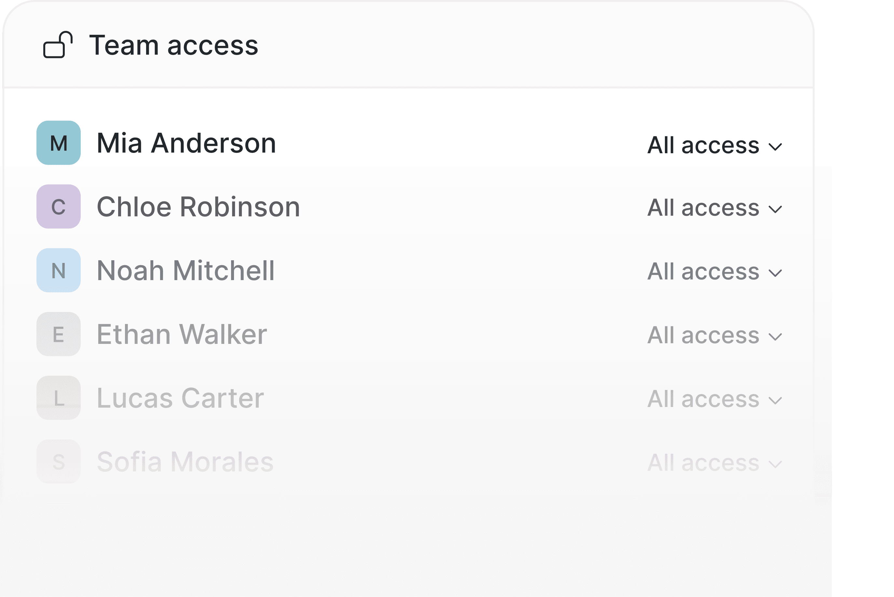
Task: Expand Noah Mitchell's access level menu
Action: tap(715, 272)
